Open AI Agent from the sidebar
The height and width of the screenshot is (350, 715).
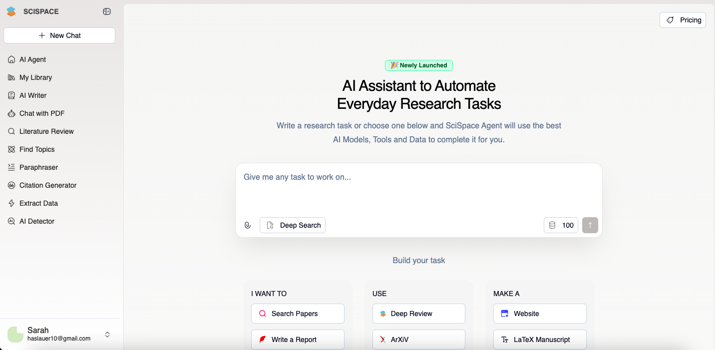[32, 59]
